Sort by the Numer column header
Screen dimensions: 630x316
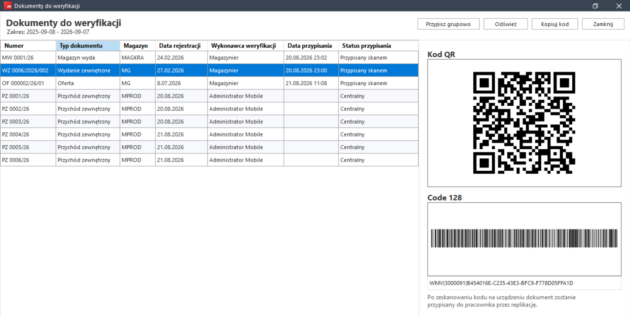(x=28, y=46)
